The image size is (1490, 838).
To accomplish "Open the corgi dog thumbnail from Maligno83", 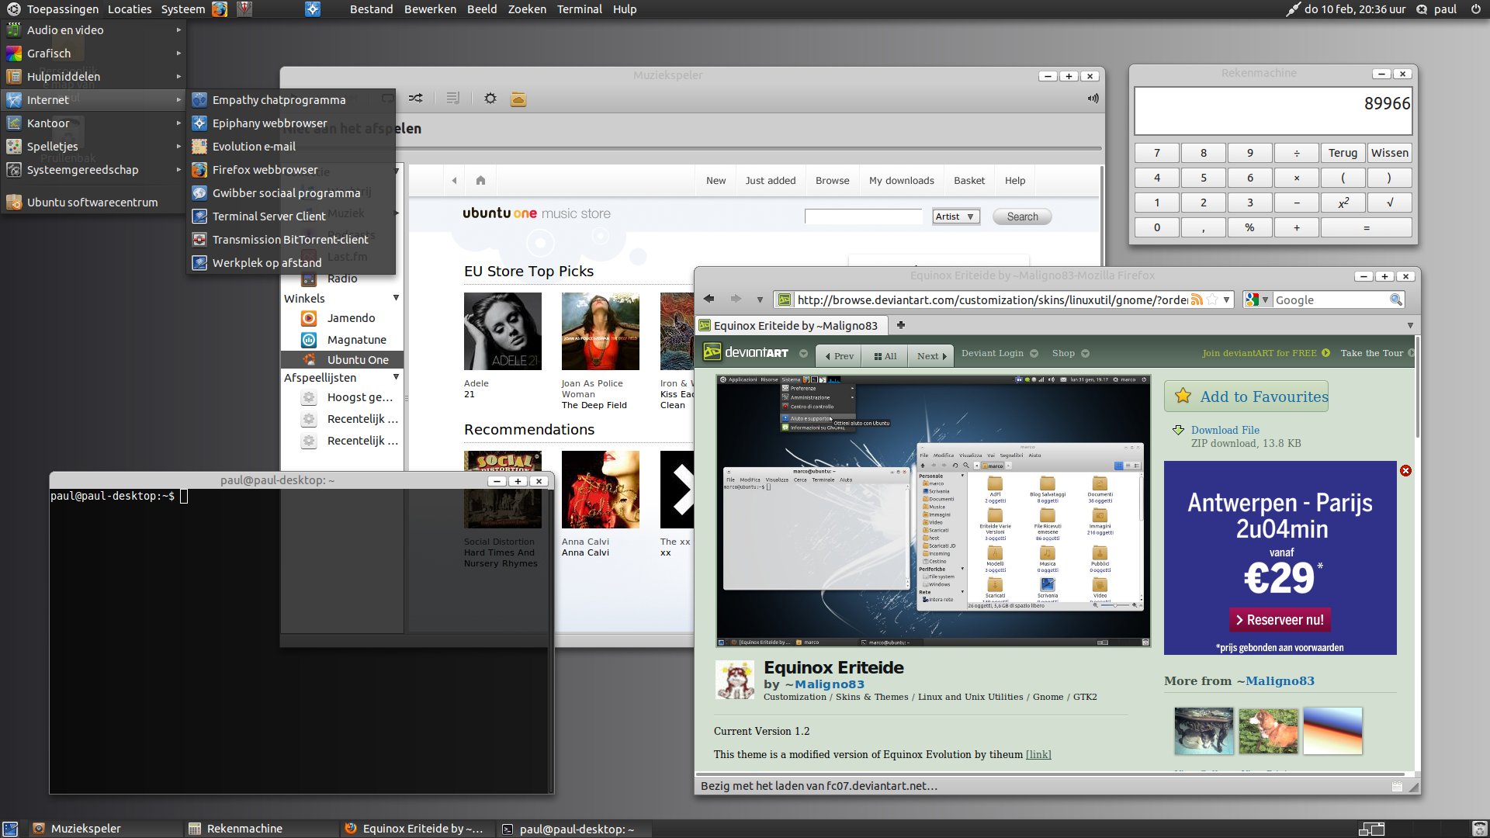I will 1268,731.
